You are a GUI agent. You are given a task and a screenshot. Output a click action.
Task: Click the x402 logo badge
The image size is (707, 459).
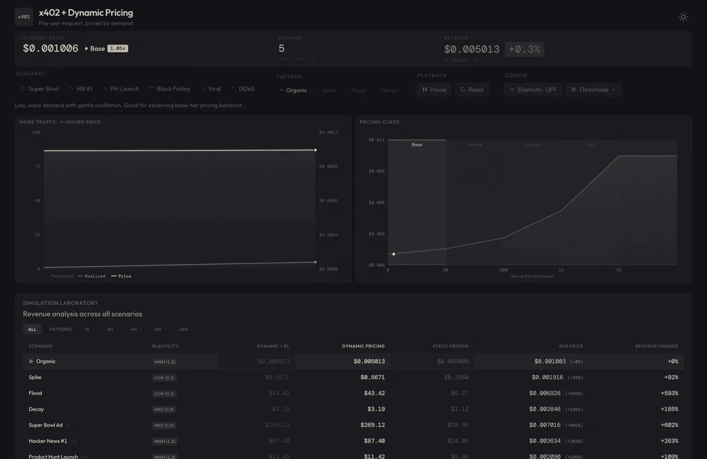click(x=24, y=17)
